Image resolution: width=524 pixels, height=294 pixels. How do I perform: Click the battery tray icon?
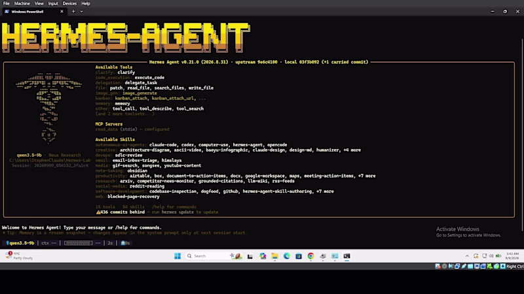pos(498,256)
